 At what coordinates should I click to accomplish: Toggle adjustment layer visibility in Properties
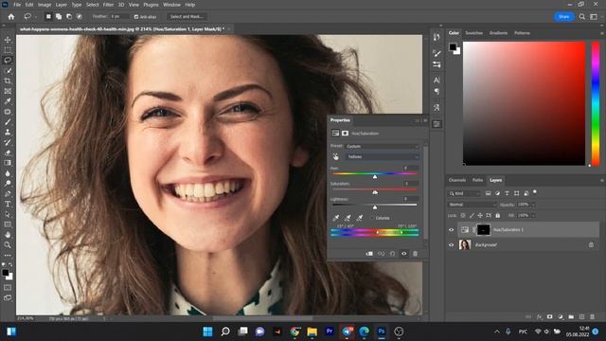404,254
